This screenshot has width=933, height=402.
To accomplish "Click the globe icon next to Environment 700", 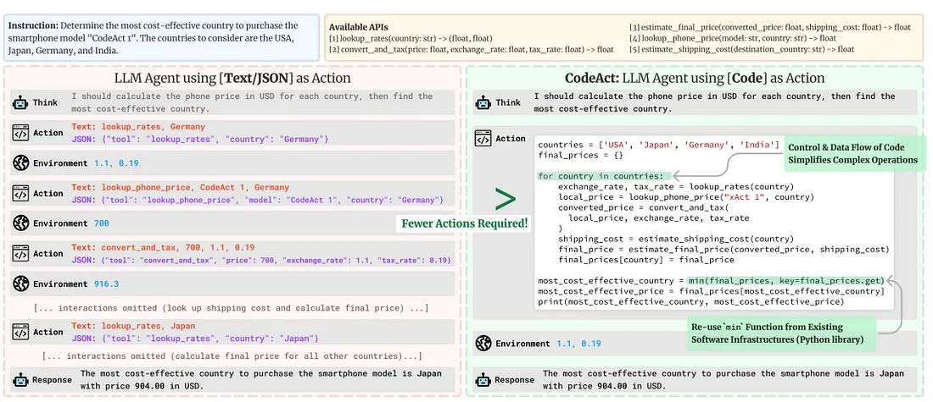I will pyautogui.click(x=20, y=223).
